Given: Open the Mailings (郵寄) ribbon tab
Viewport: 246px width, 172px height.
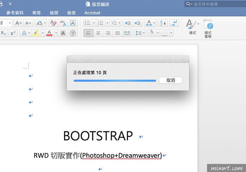Looking at the screenshot, I should [x=37, y=13].
